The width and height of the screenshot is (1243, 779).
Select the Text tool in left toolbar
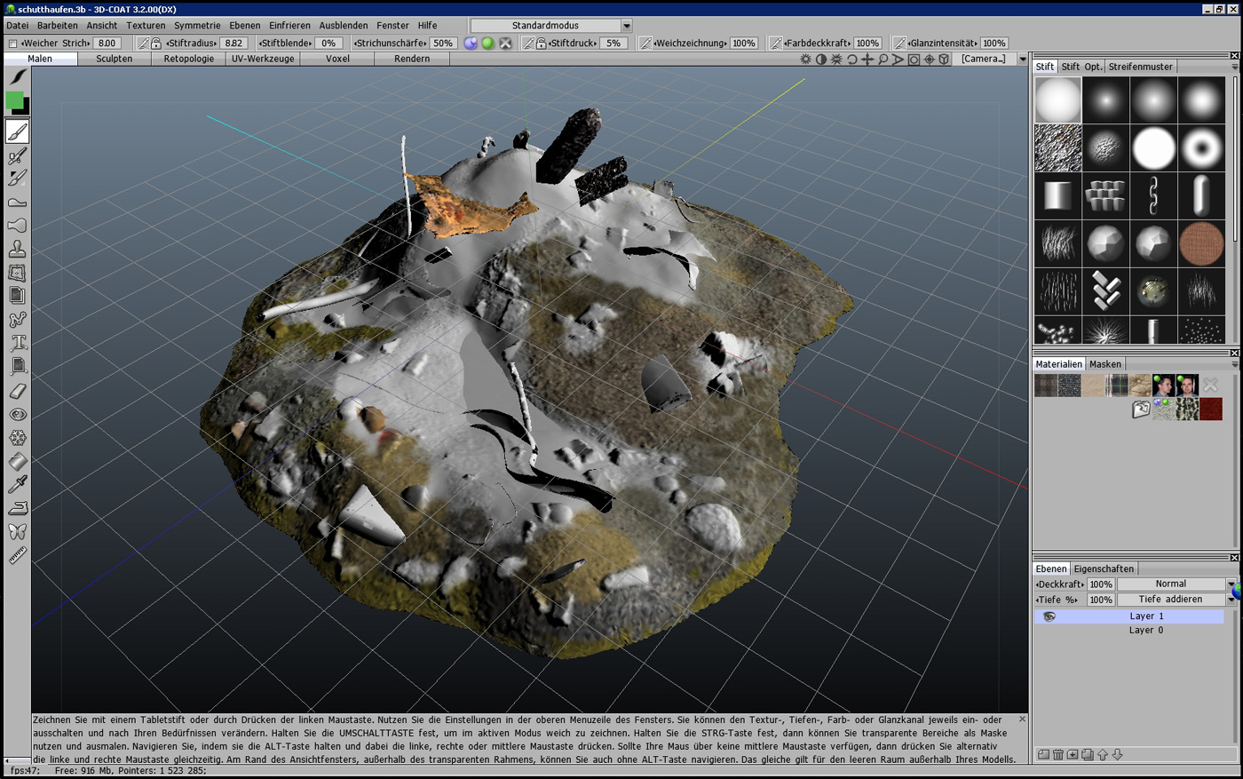point(17,343)
